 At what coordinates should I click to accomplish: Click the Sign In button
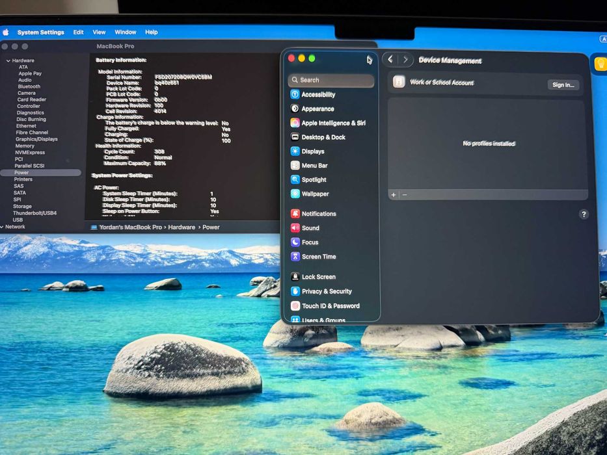coord(563,84)
